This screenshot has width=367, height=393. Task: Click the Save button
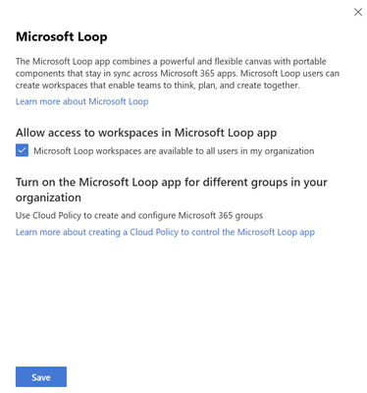pyautogui.click(x=41, y=377)
